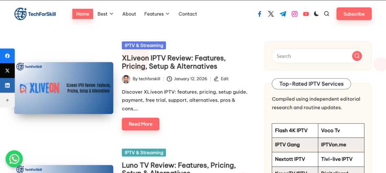
Task: Open the Contact menu item
Action: pyautogui.click(x=188, y=14)
